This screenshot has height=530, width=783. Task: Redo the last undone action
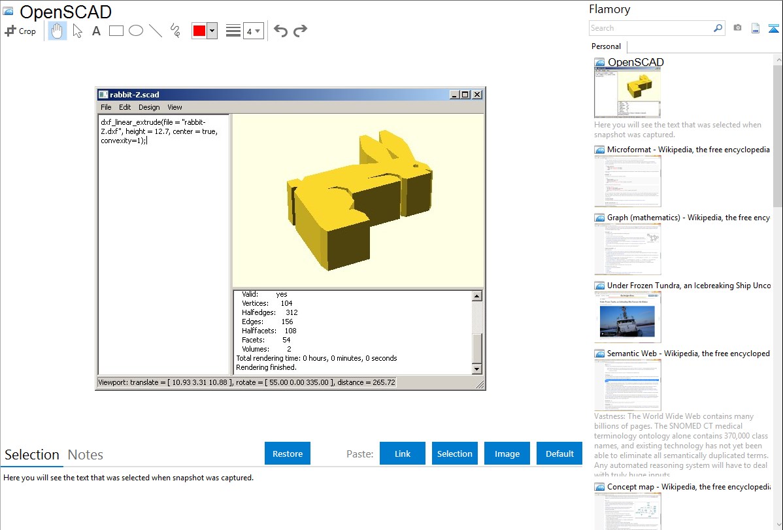300,31
